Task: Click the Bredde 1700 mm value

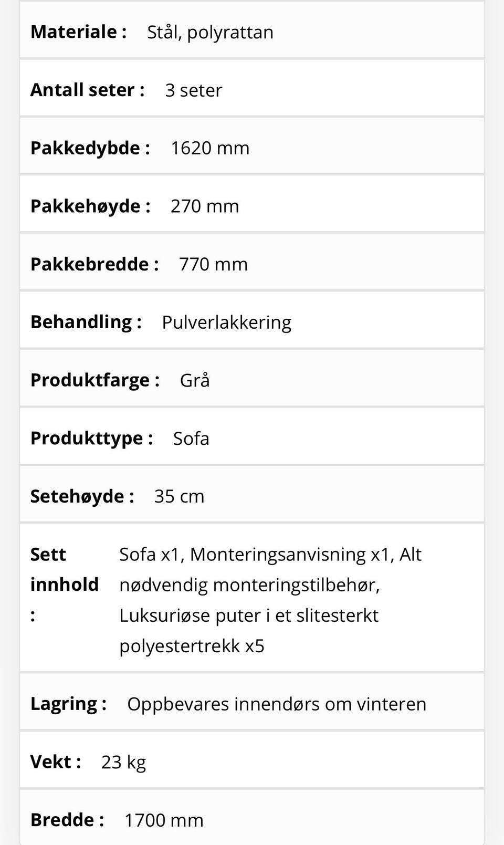Action: 164,820
